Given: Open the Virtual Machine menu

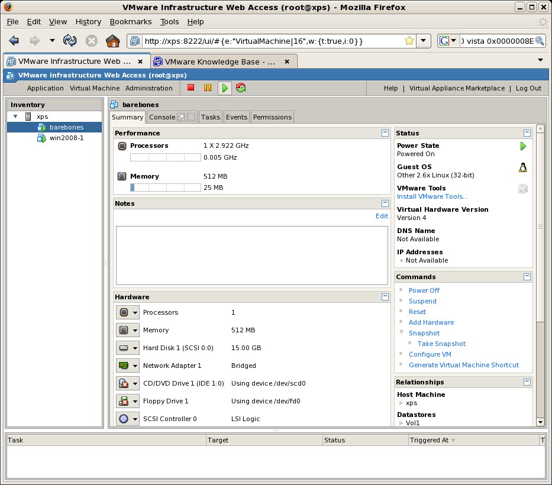Looking at the screenshot, I should coord(95,88).
